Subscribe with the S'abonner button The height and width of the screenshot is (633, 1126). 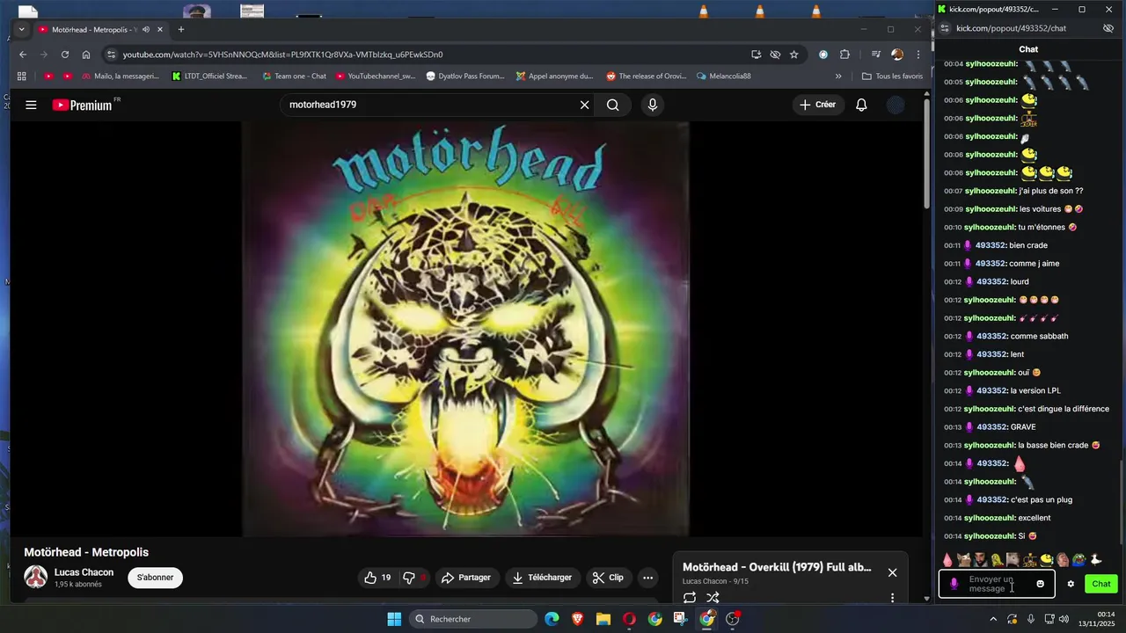point(155,578)
